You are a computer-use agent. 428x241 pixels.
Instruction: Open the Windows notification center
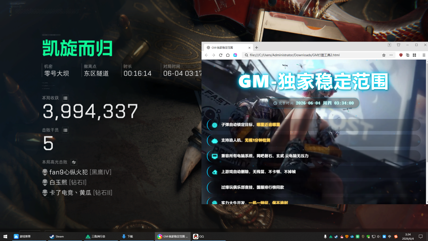(x=421, y=237)
